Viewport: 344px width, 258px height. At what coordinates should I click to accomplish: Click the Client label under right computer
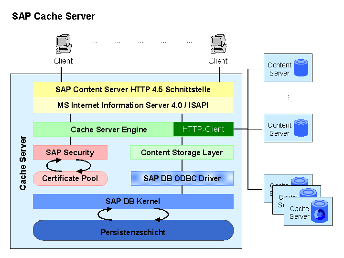[218, 61]
